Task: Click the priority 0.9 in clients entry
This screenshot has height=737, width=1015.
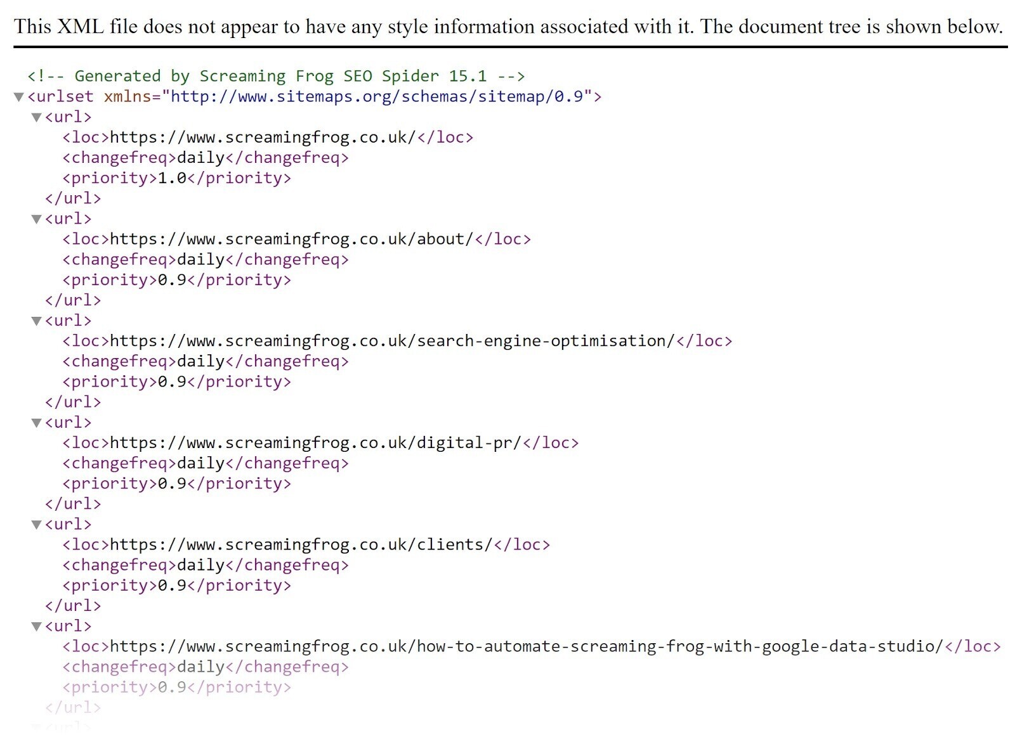Action: 171,586
